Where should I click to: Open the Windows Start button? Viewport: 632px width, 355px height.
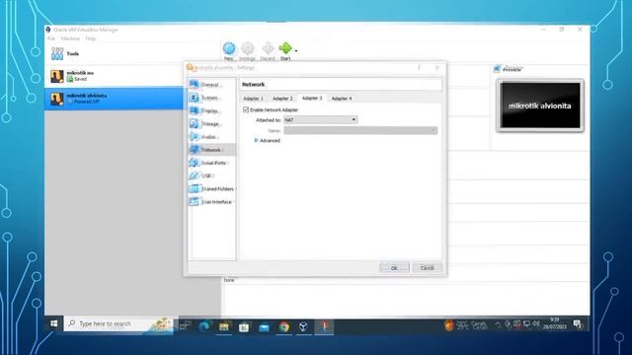(x=53, y=323)
